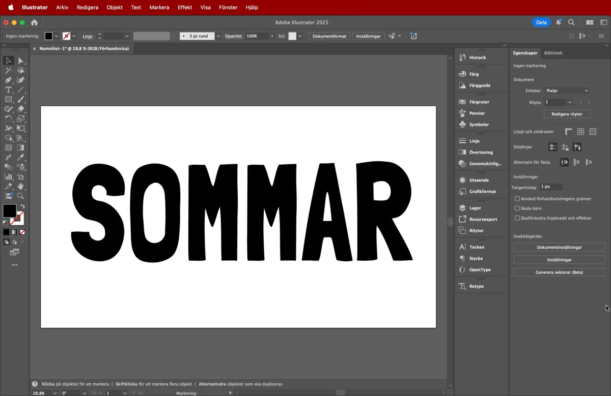Click the Dokumentformat button in control bar
This screenshot has height=396, width=611.
tap(329, 36)
